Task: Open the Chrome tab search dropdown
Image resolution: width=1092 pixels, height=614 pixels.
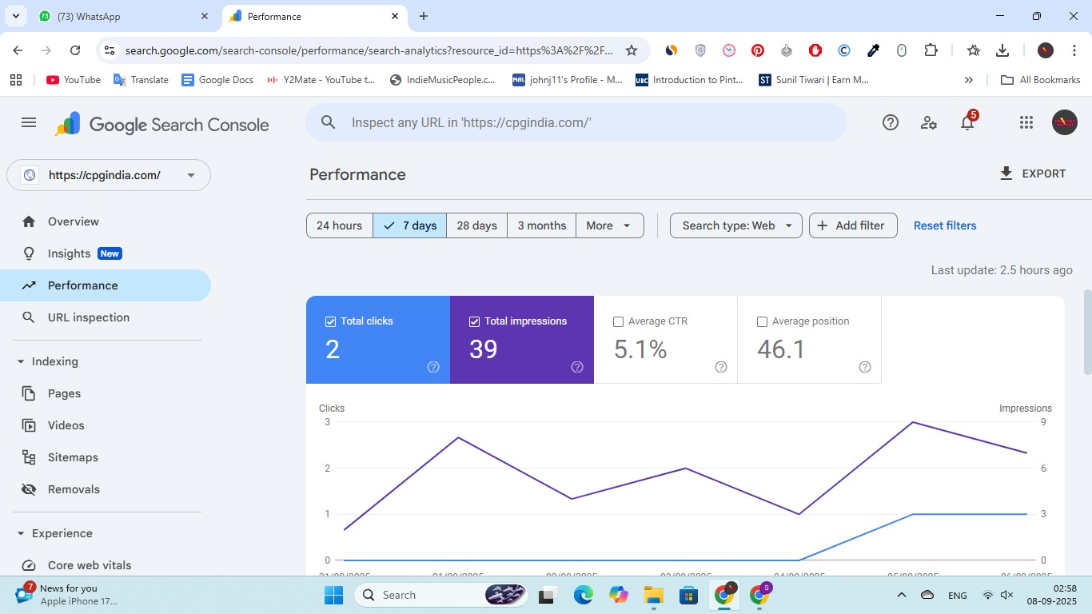Action: [16, 16]
